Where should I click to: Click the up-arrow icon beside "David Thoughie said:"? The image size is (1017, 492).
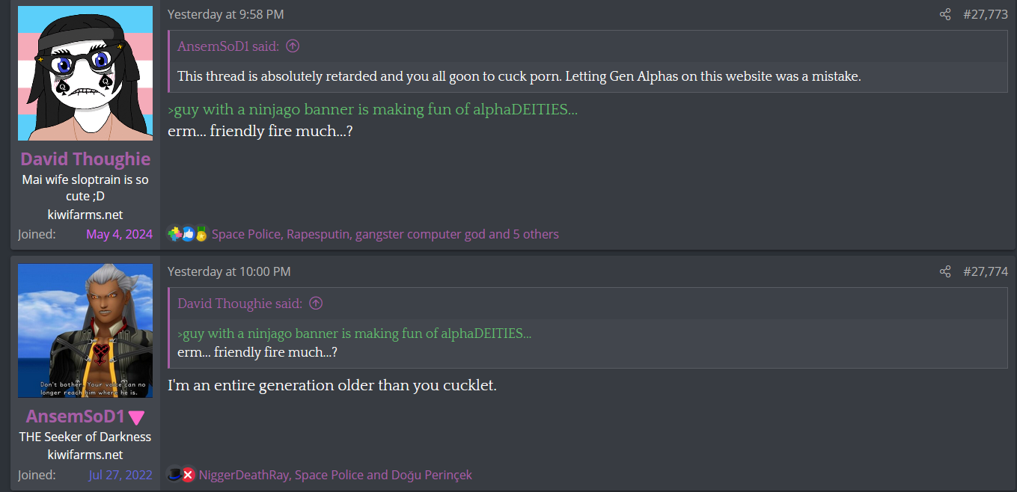pyautogui.click(x=316, y=304)
